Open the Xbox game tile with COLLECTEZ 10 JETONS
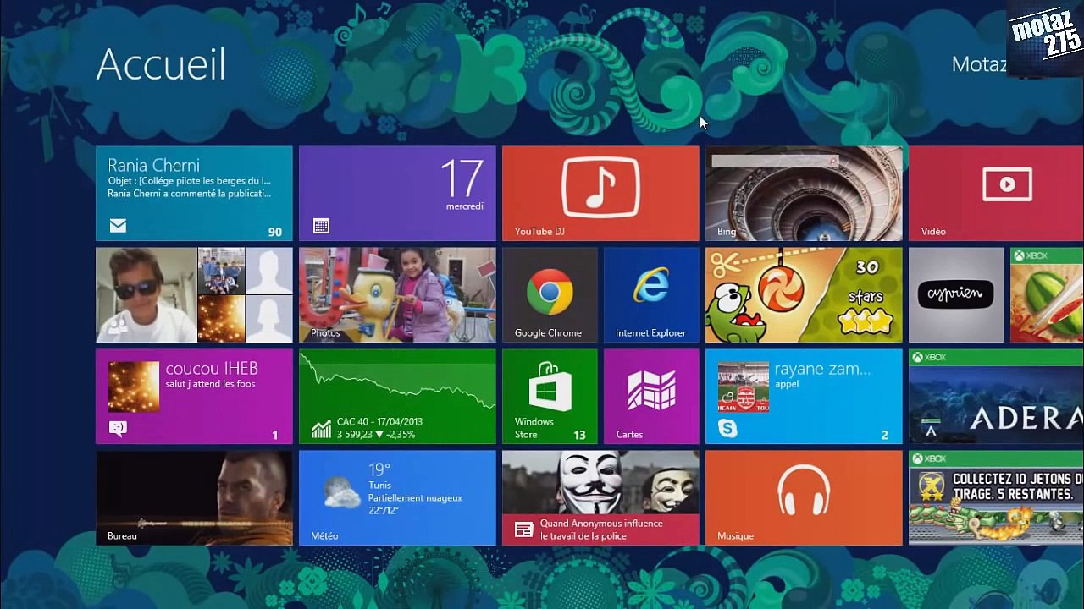The height and width of the screenshot is (609, 1084). tap(996, 498)
